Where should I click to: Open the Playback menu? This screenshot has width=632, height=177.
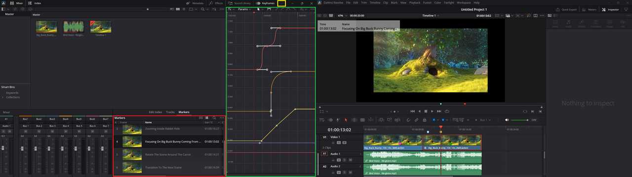415,3
